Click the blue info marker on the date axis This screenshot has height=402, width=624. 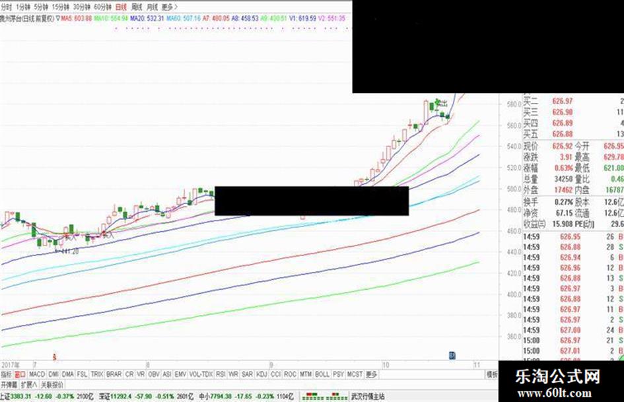(x=452, y=355)
